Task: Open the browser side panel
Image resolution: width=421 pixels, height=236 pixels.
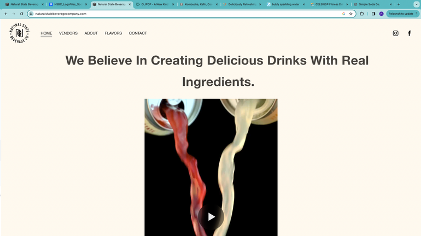Action: [373, 14]
